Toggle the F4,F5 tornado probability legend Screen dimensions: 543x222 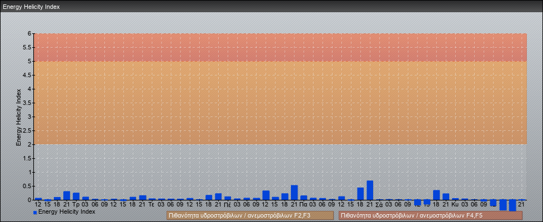pyautogui.click(x=430, y=215)
